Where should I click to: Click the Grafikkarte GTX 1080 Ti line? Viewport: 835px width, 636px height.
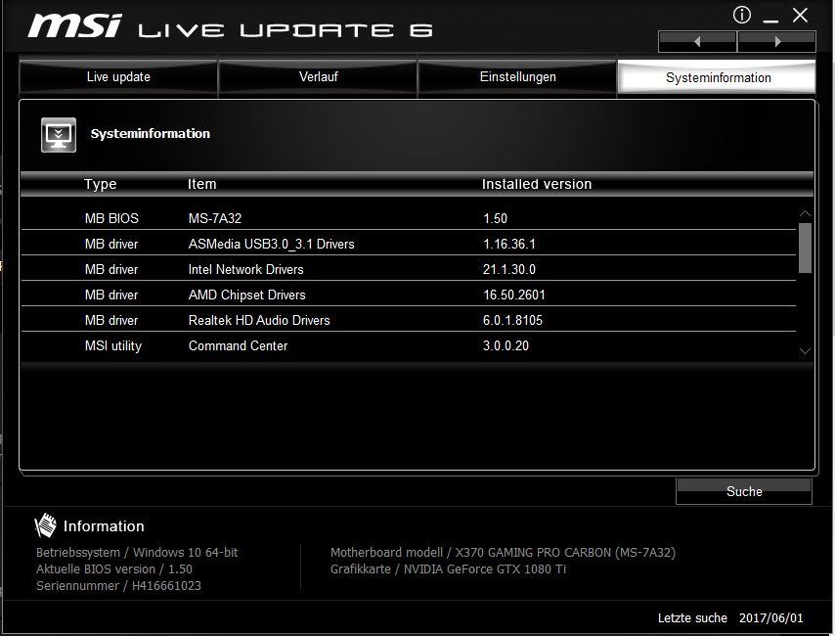coord(448,568)
